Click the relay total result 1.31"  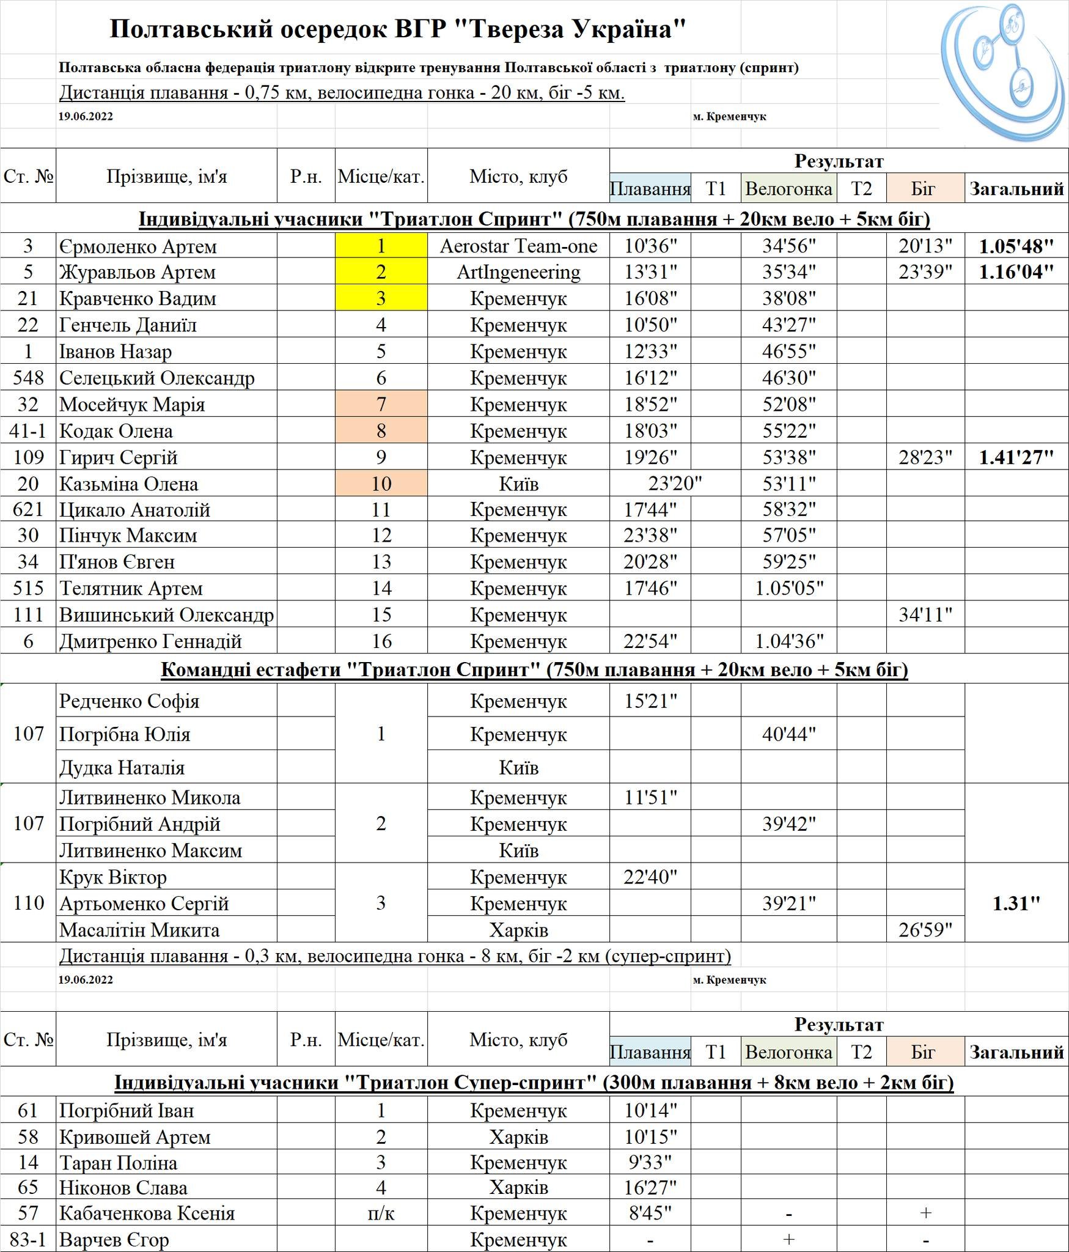[x=1016, y=903]
